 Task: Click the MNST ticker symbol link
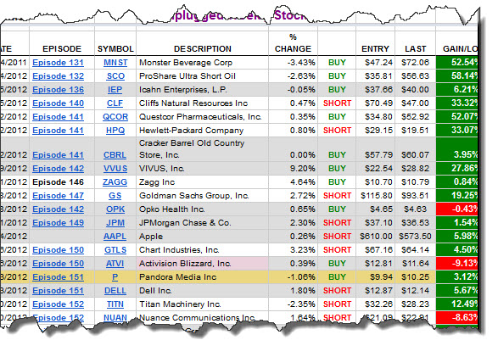click(x=115, y=63)
